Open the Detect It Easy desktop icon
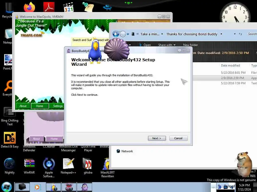Viewport: 257px width, 192px height. [10, 140]
